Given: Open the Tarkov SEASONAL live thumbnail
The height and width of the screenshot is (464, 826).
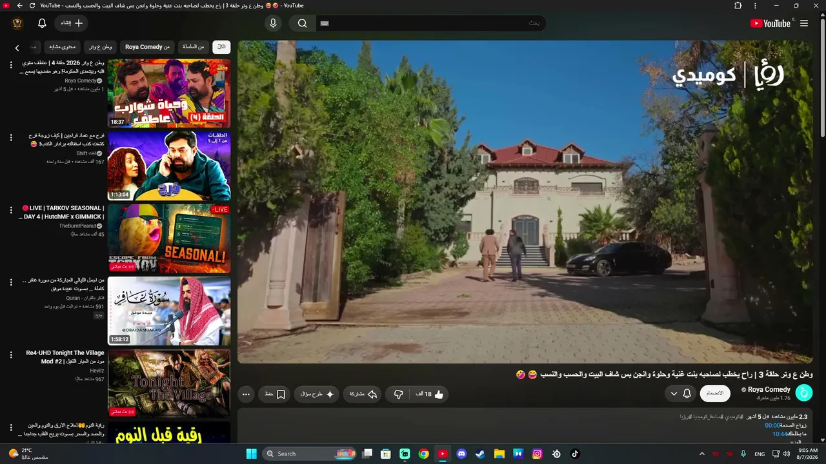Looking at the screenshot, I should [x=169, y=238].
